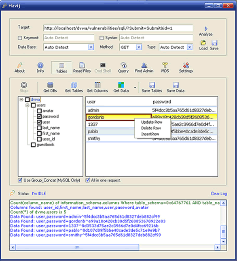Click the Save floppy disk icon

coord(214,43)
